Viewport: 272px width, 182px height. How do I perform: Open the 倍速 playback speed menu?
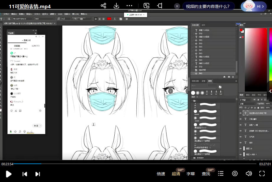point(161,174)
